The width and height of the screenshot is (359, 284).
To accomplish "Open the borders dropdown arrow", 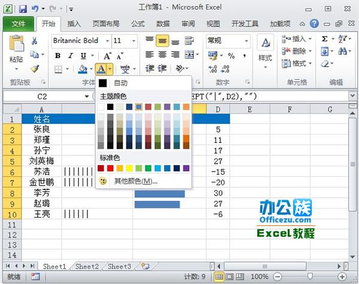I will 67,69.
